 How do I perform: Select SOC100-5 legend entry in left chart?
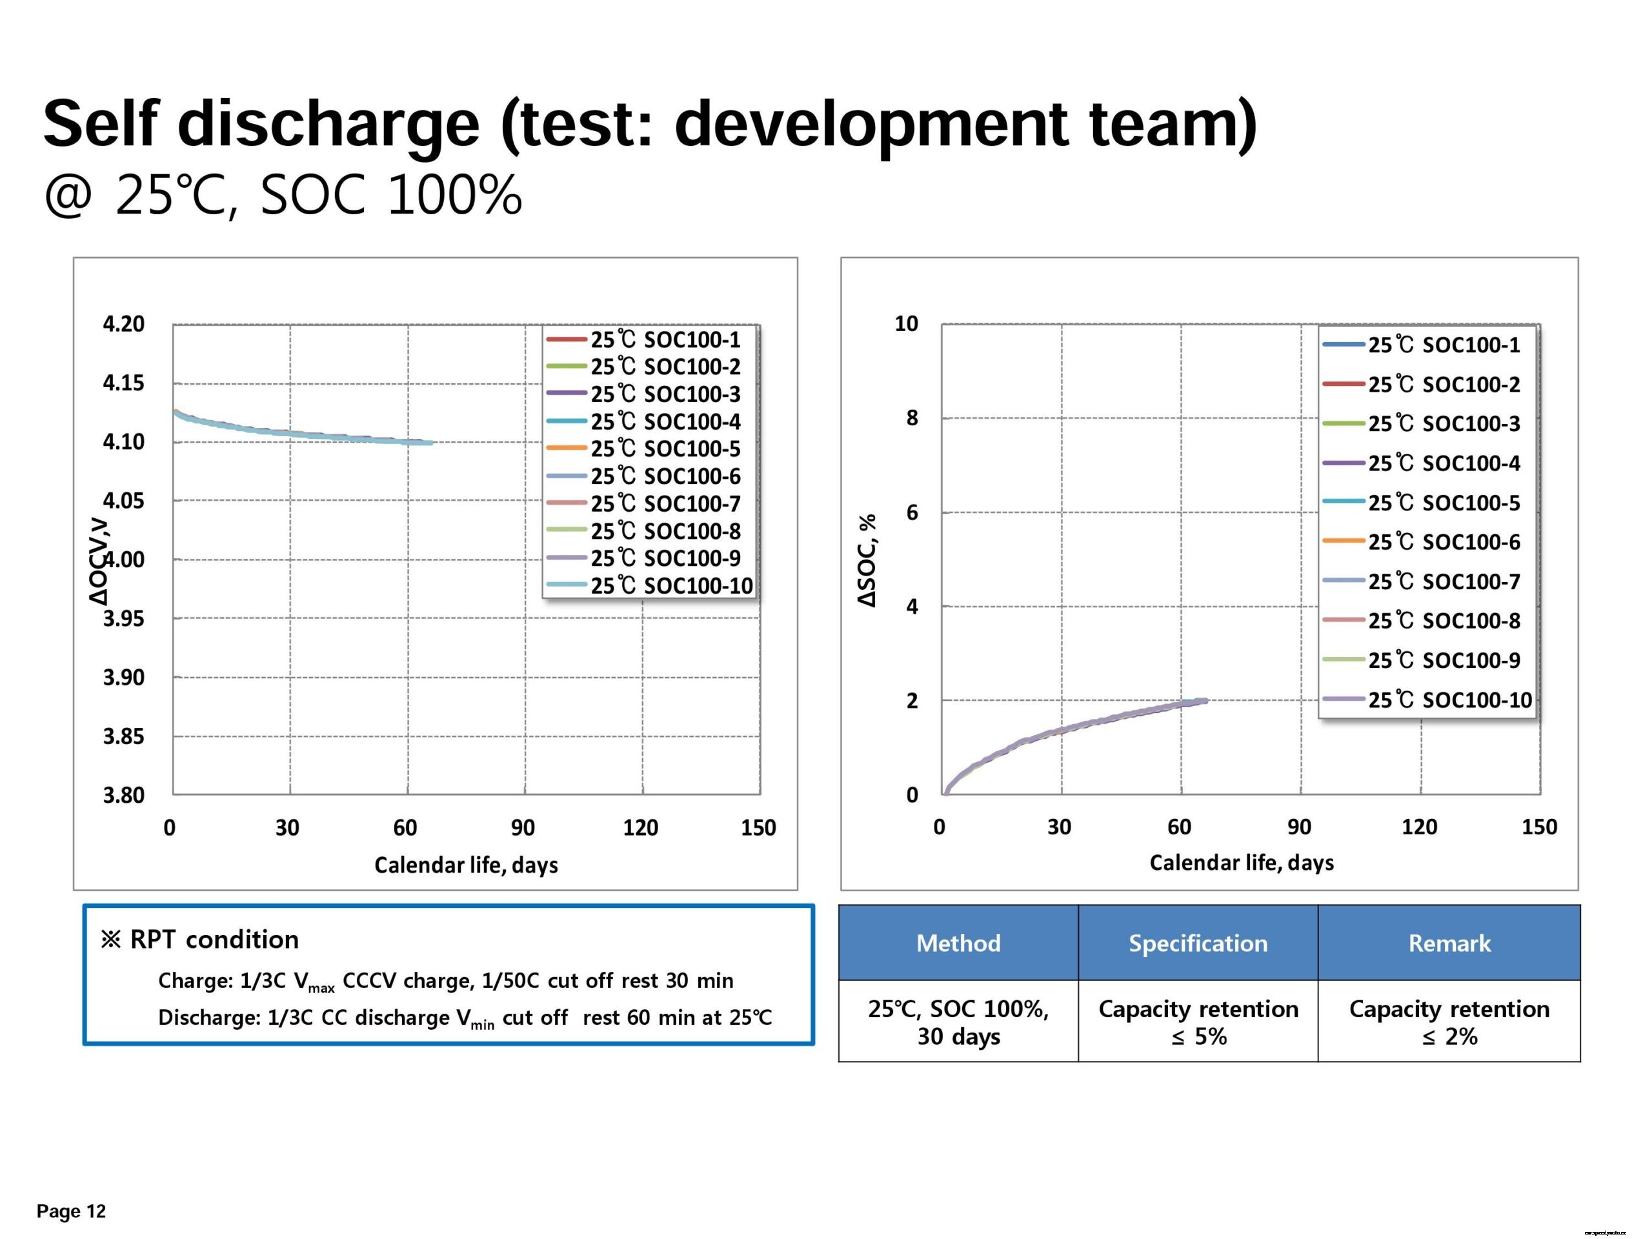(x=665, y=449)
